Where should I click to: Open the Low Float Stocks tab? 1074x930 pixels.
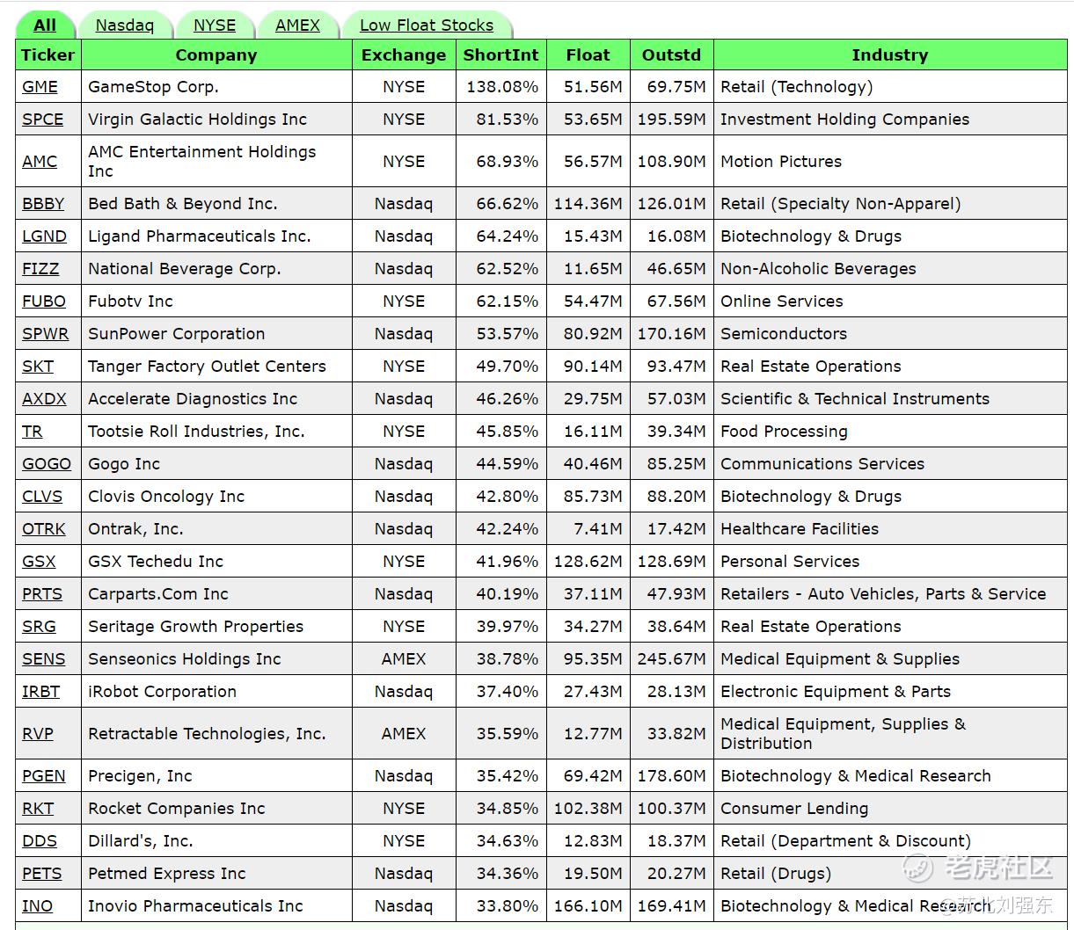pos(427,25)
